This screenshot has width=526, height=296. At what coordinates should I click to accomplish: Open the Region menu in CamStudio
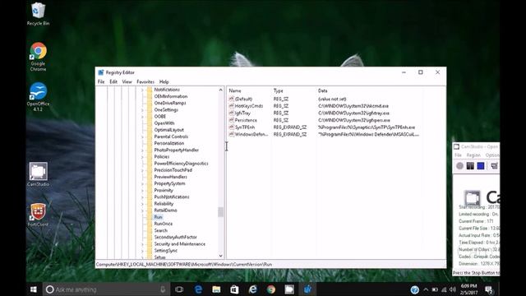[473, 155]
